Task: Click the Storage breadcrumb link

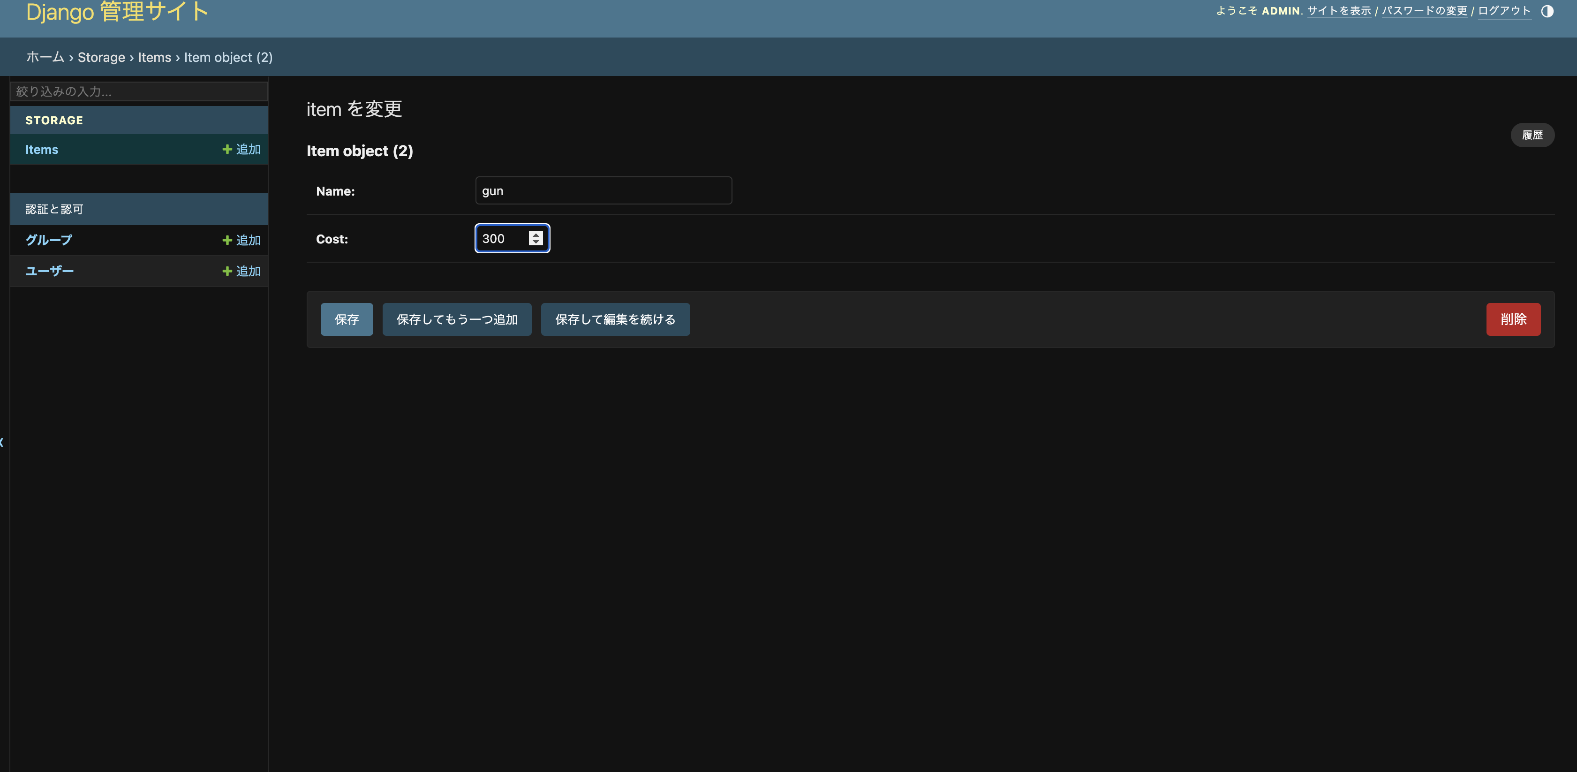Action: tap(101, 58)
